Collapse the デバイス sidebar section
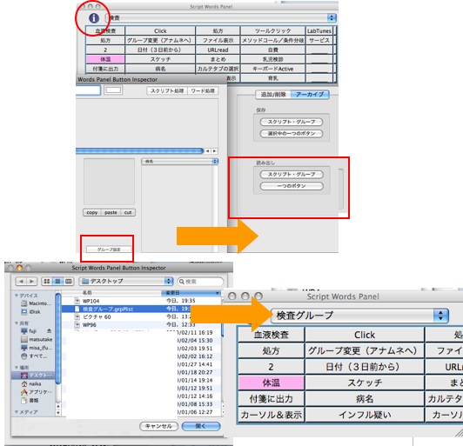This screenshot has width=463, height=446. (17, 296)
